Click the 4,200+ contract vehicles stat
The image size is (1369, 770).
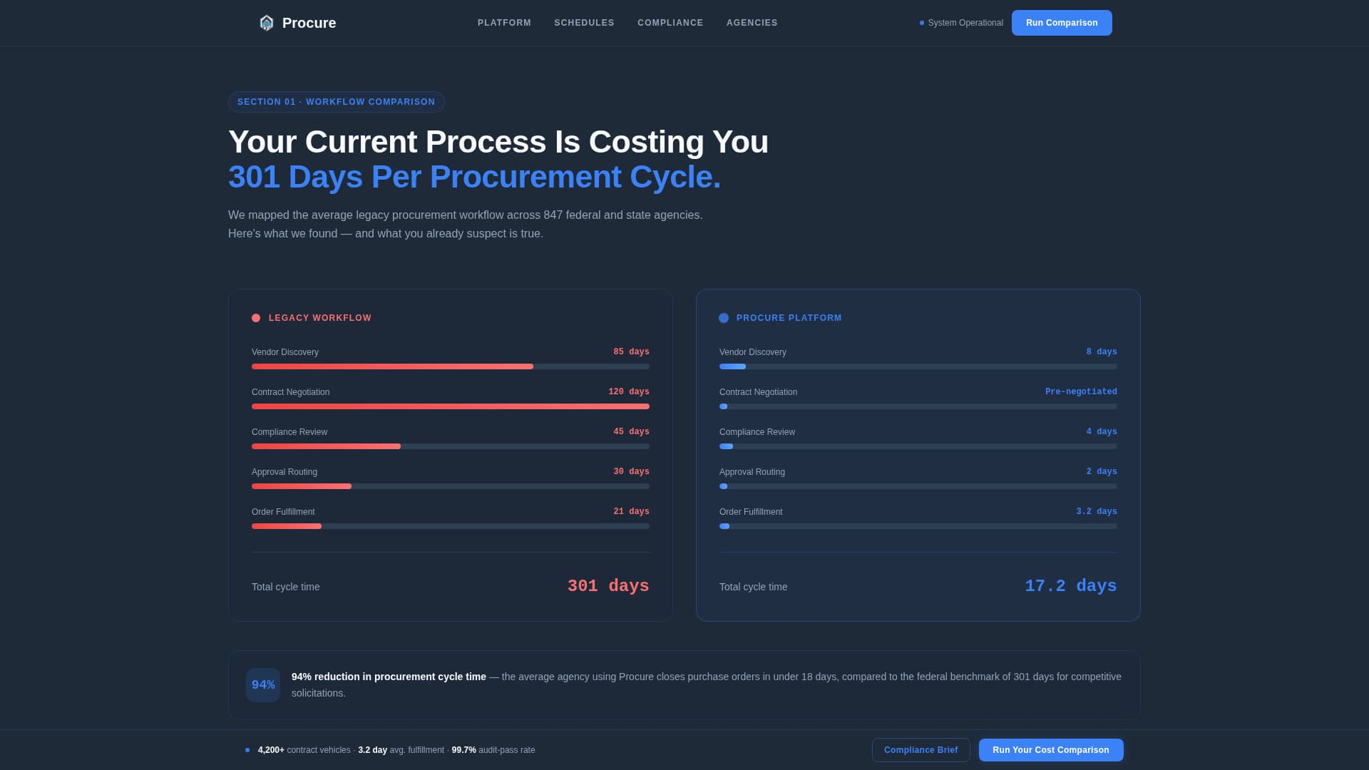[304, 750]
